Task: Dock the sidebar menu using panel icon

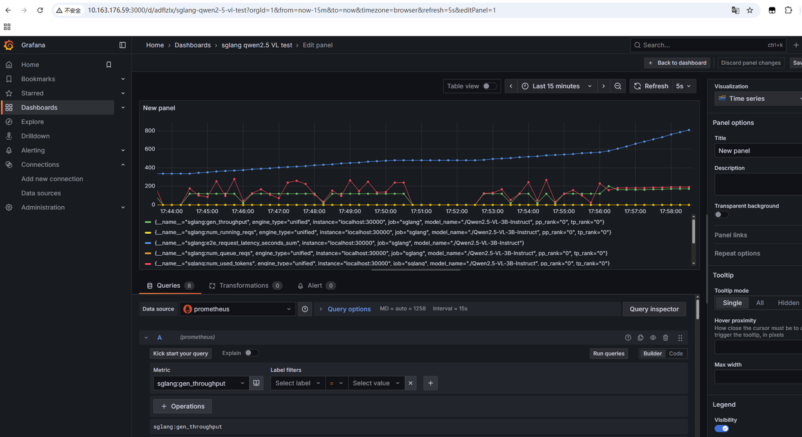Action: [x=122, y=45]
